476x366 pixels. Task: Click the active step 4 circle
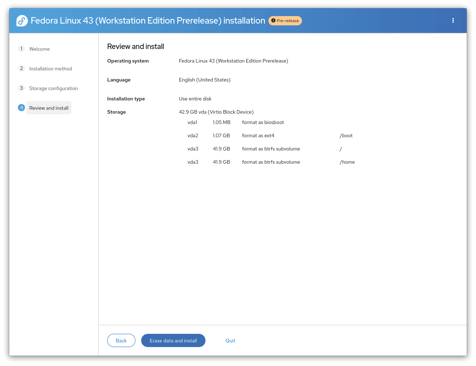pyautogui.click(x=21, y=108)
